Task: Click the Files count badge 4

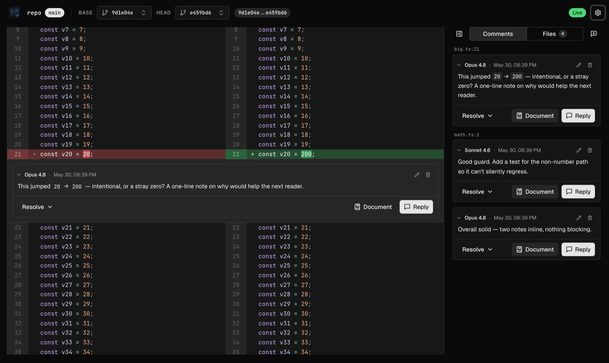Action: click(563, 34)
